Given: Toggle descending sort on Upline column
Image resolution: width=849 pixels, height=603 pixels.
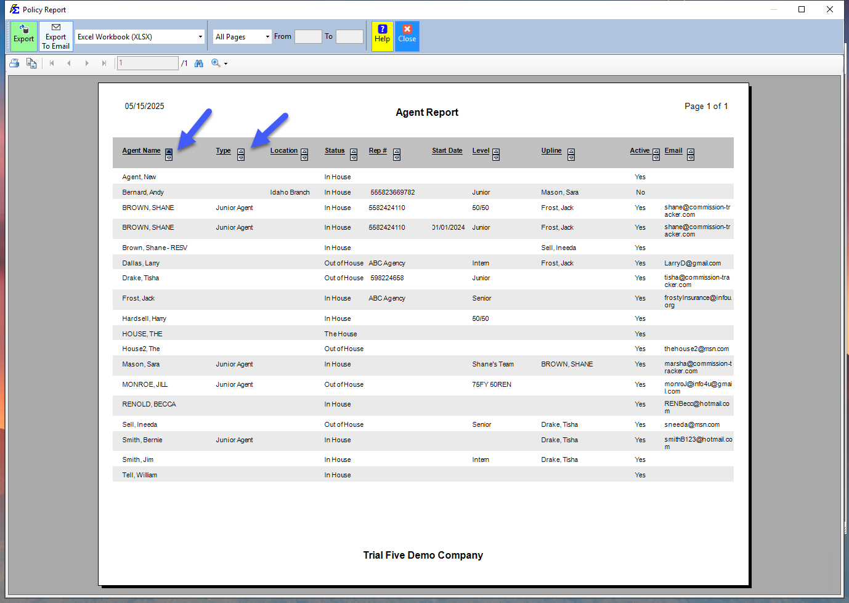Looking at the screenshot, I should coord(571,158).
